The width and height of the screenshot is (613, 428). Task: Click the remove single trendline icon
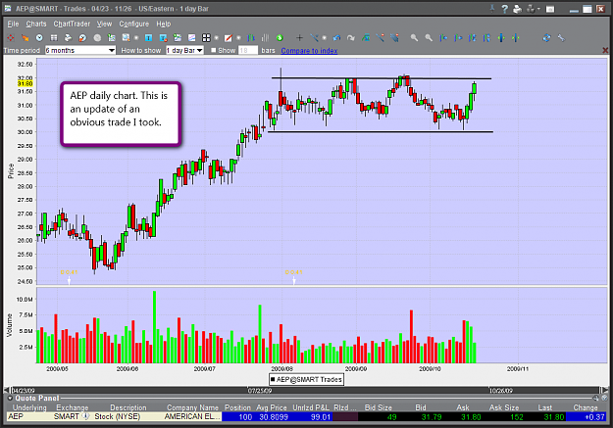(380, 38)
